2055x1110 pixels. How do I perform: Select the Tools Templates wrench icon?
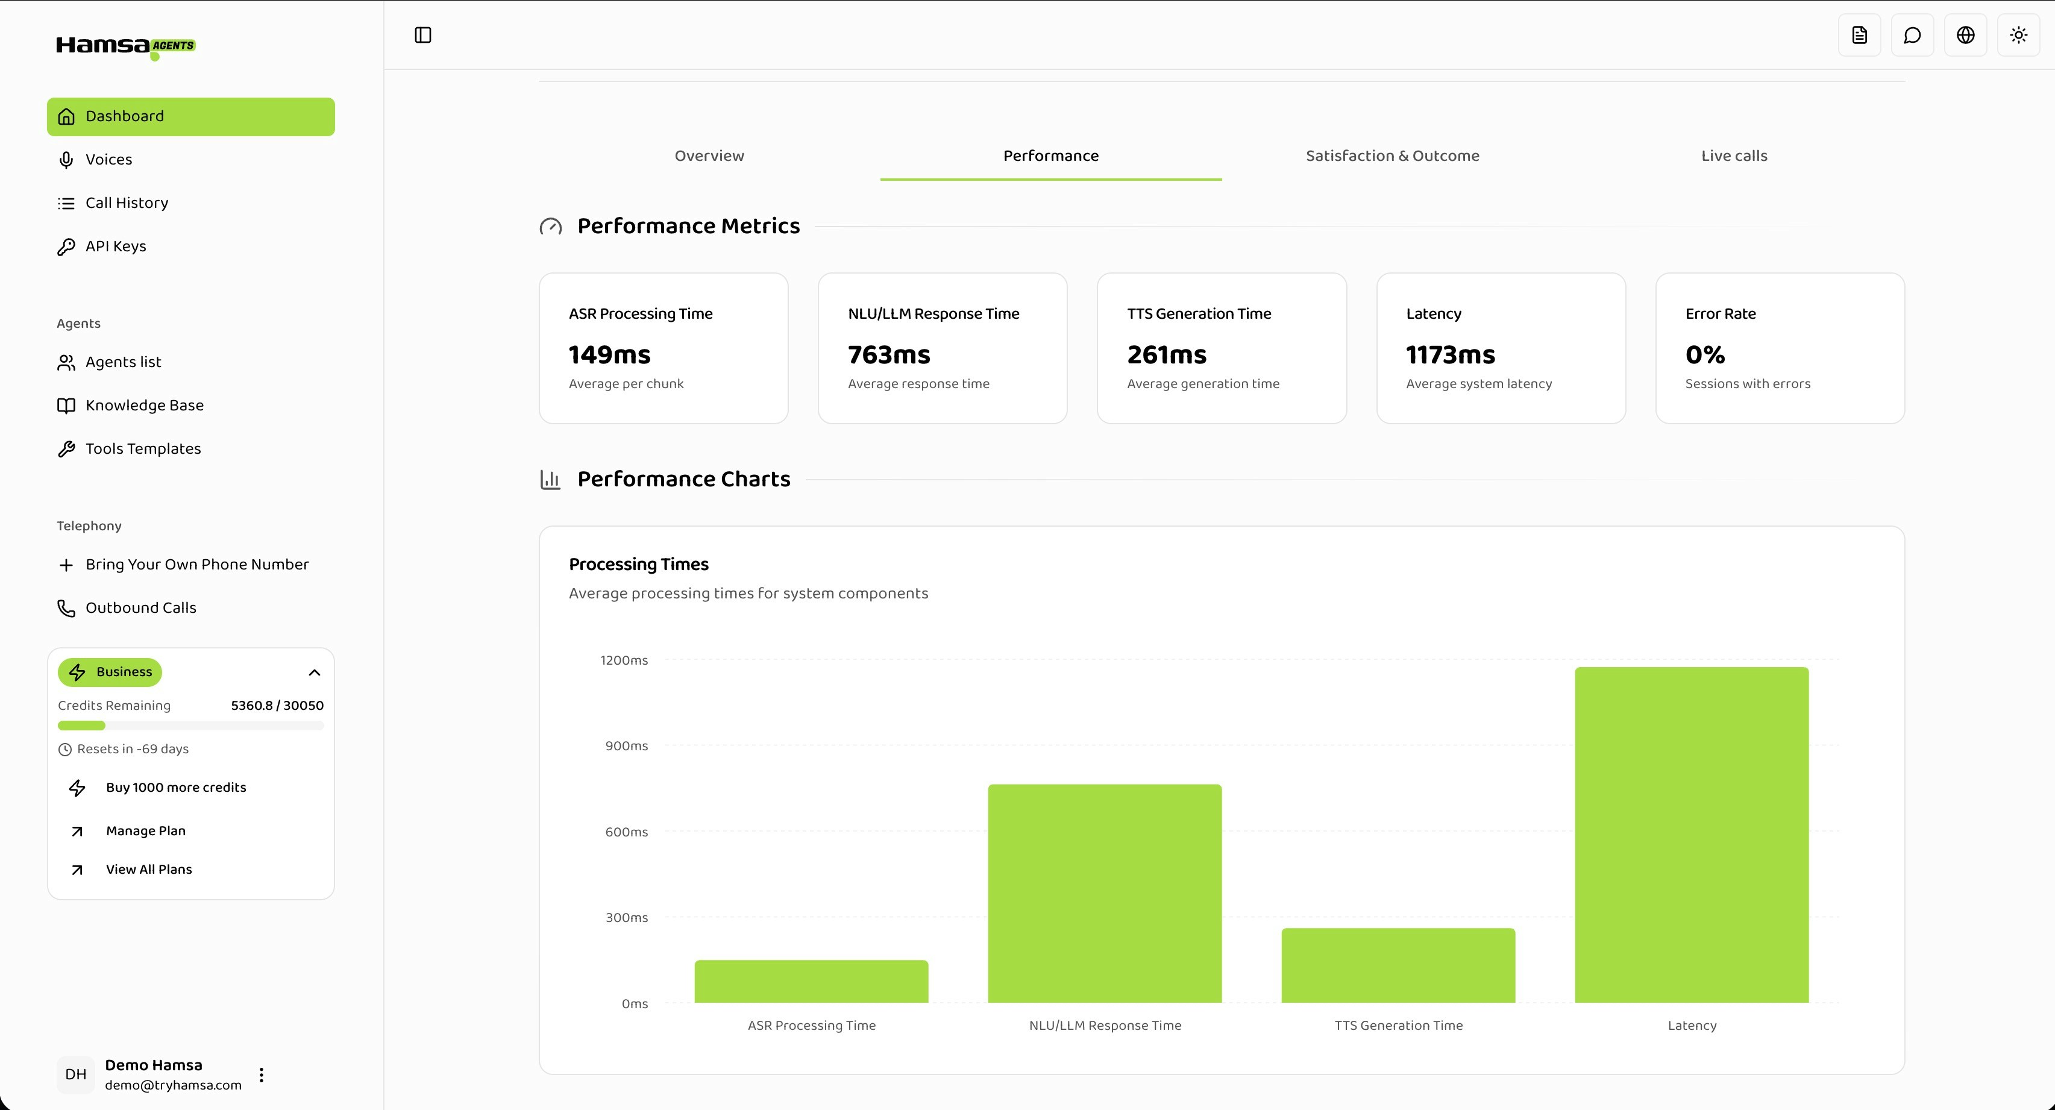click(x=67, y=448)
